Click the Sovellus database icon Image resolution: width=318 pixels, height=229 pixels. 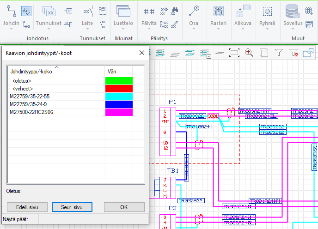(x=292, y=11)
